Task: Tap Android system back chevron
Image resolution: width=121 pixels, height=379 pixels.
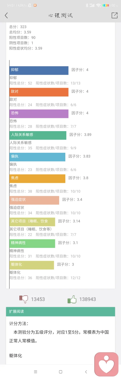Action: pyautogui.click(x=86, y=372)
